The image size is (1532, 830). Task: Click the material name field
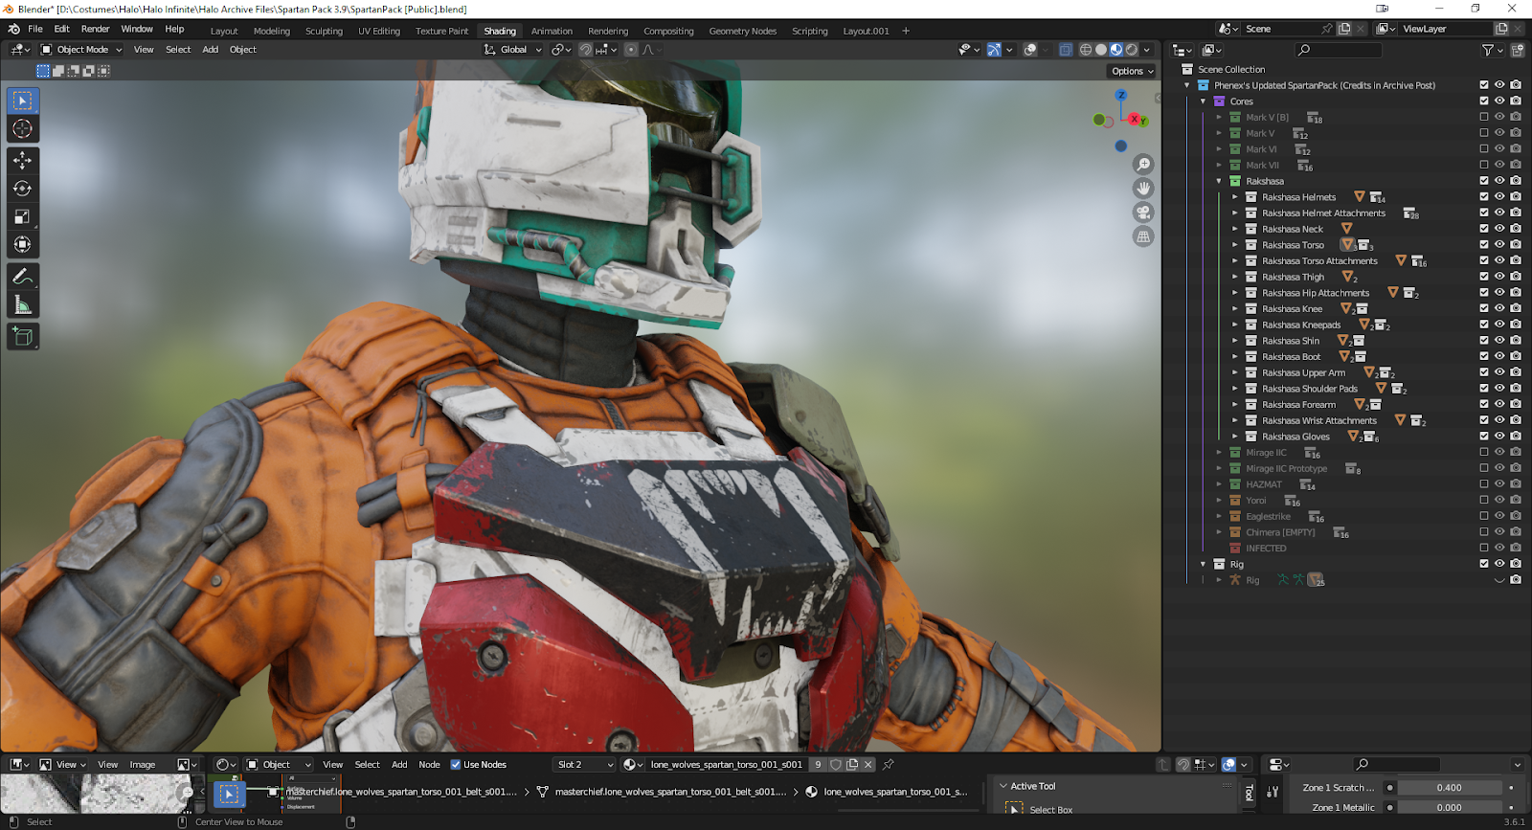pyautogui.click(x=726, y=764)
